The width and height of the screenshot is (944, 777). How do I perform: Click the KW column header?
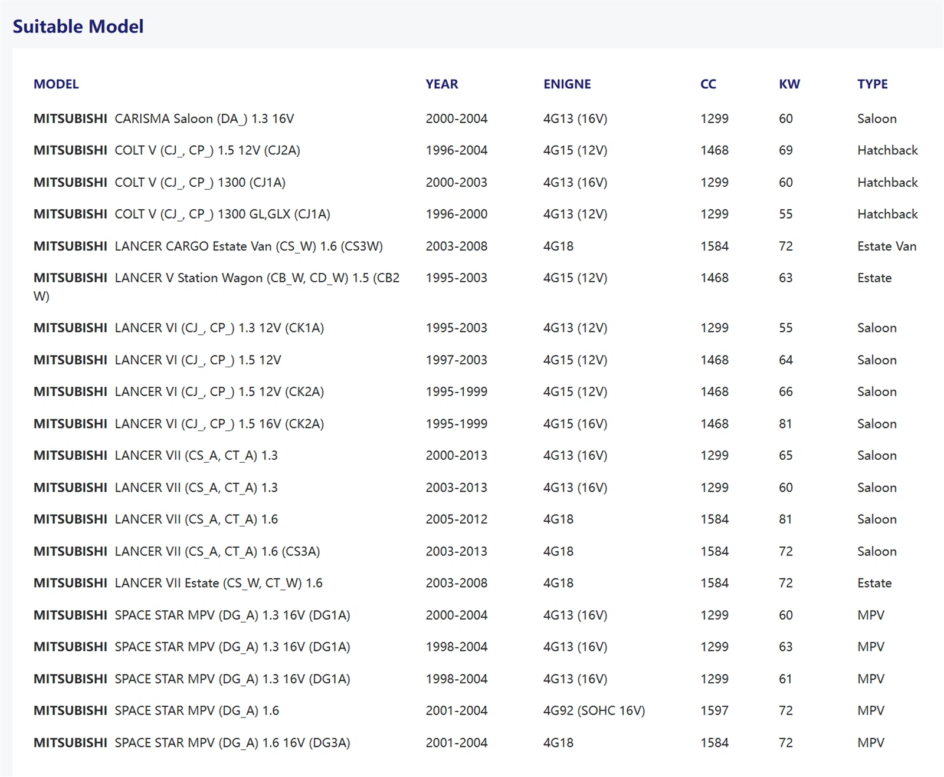789,84
